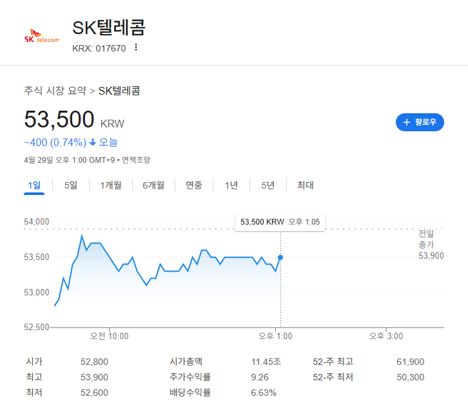Switch to the 1개월 range tab
This screenshot has height=408, width=468.
111,185
